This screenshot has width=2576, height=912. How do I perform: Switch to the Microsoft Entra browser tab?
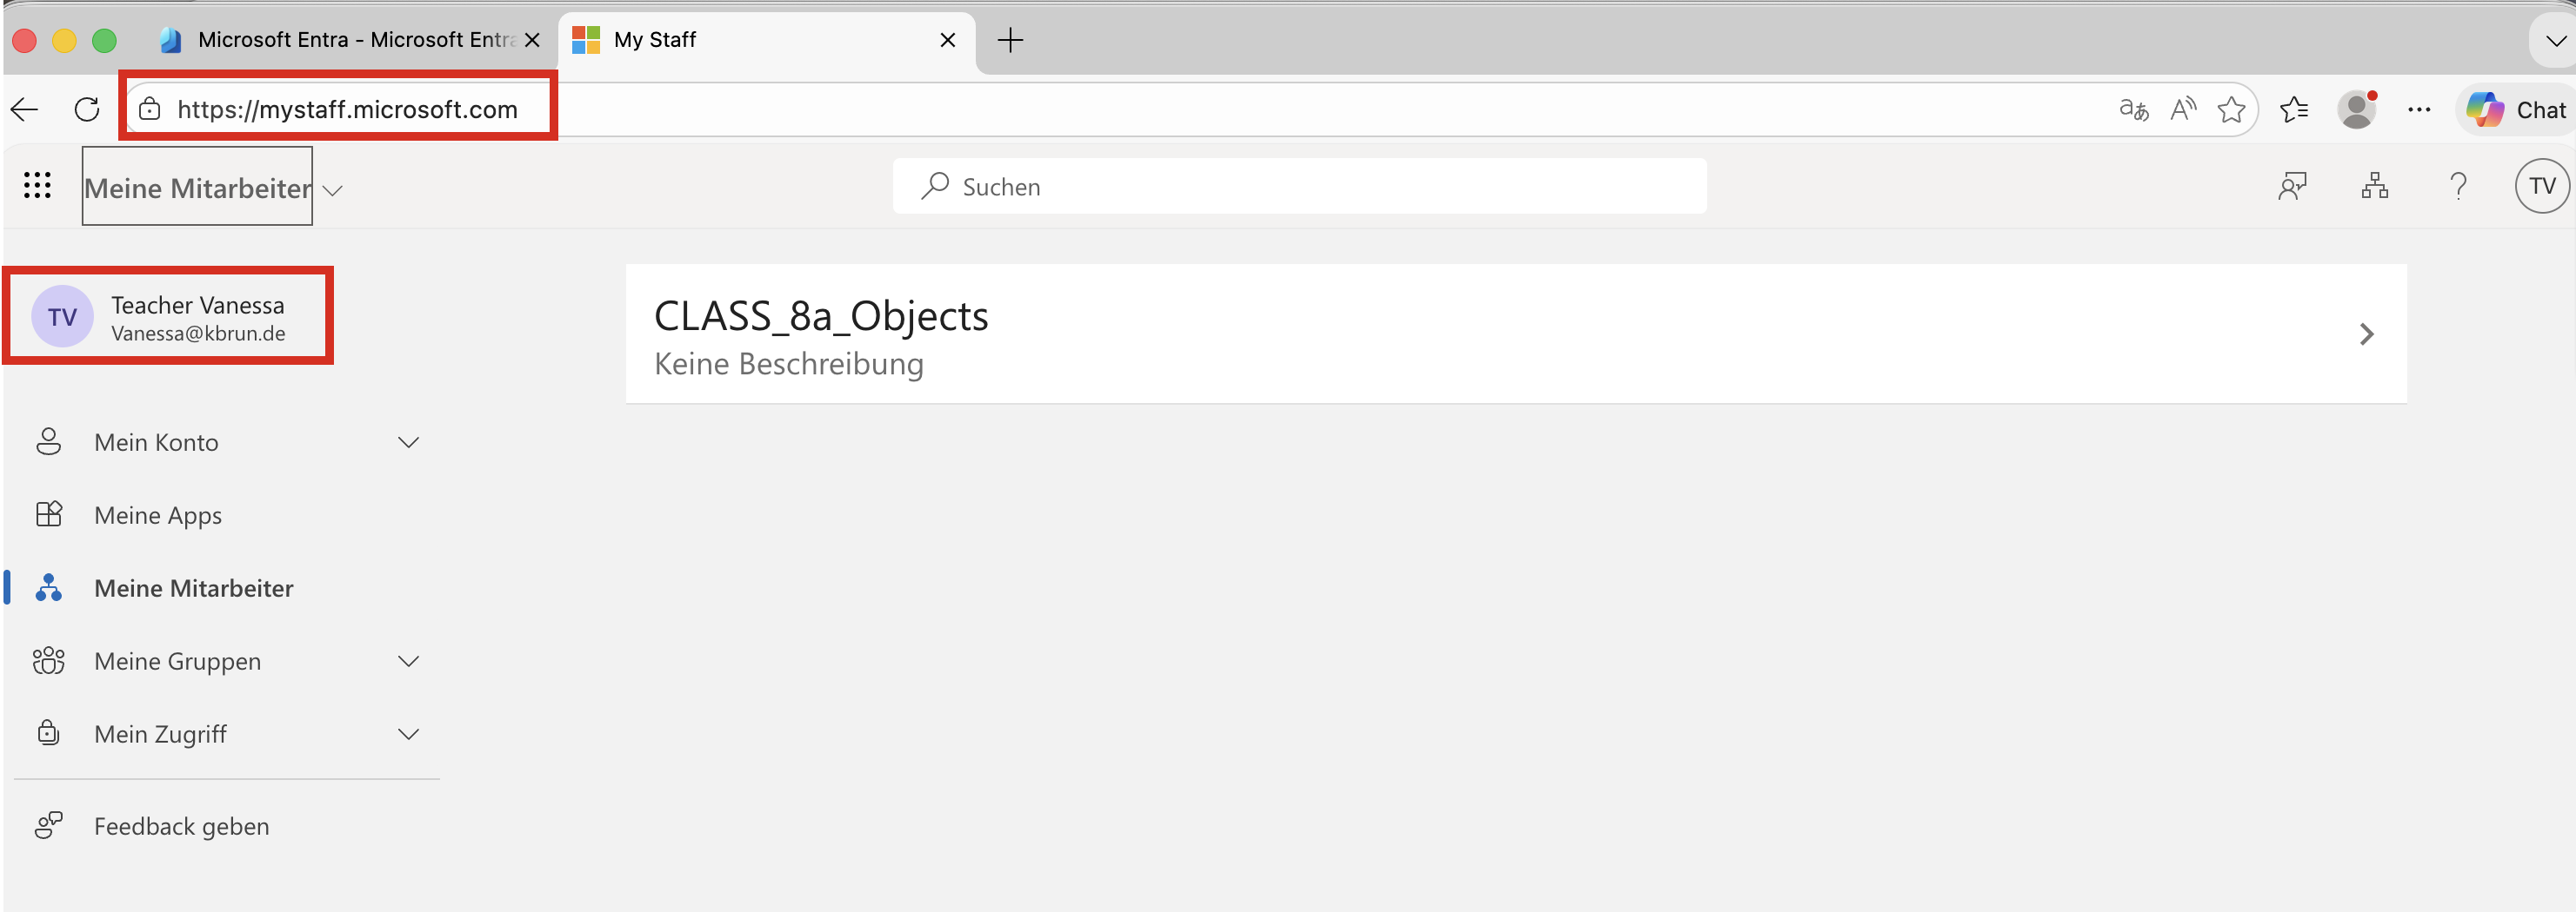click(340, 40)
